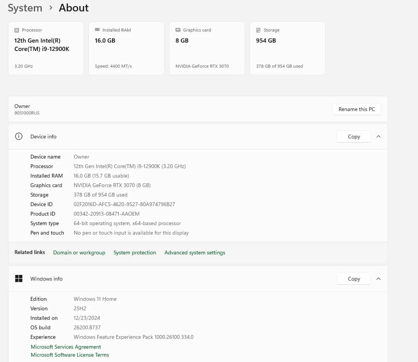The width and height of the screenshot is (418, 362).
Task: Click the 3.20 GHz text on Processor card
Action: click(x=24, y=66)
